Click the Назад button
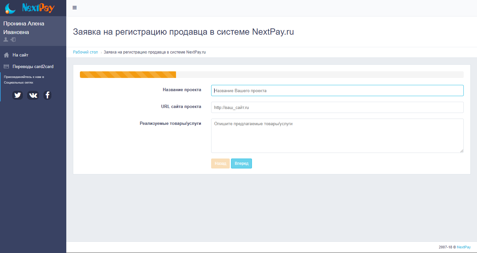 [x=220, y=163]
